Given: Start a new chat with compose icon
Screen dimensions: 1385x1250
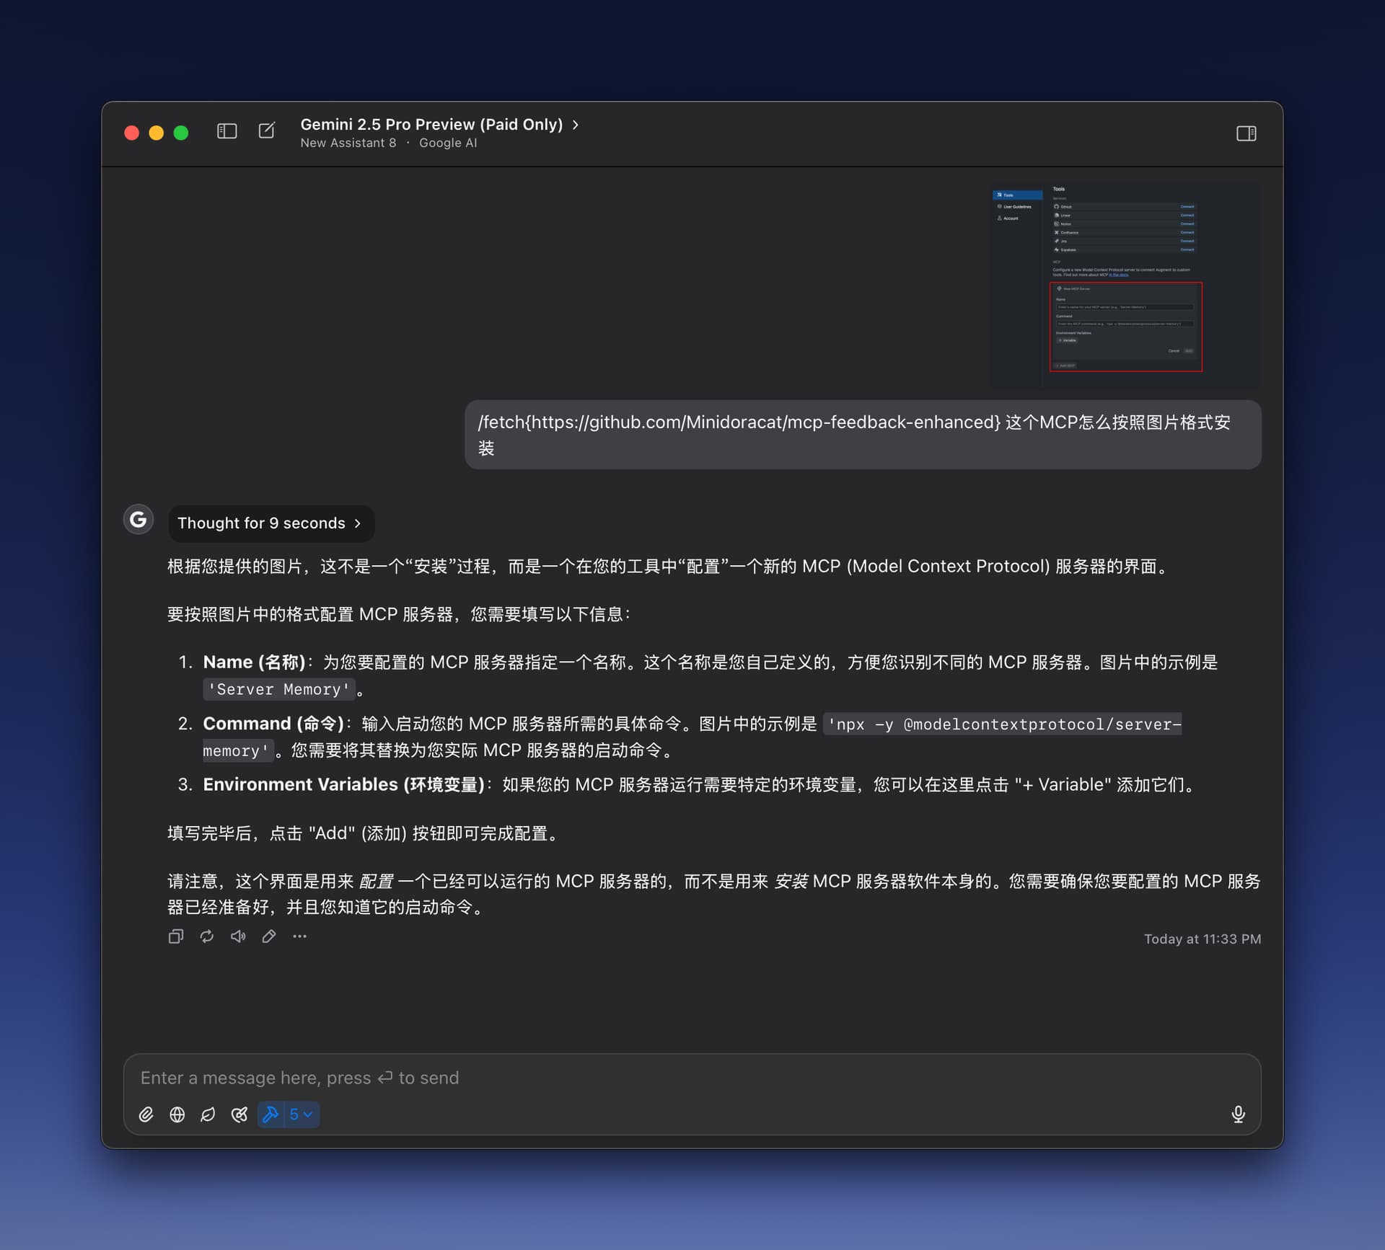Looking at the screenshot, I should 267,130.
